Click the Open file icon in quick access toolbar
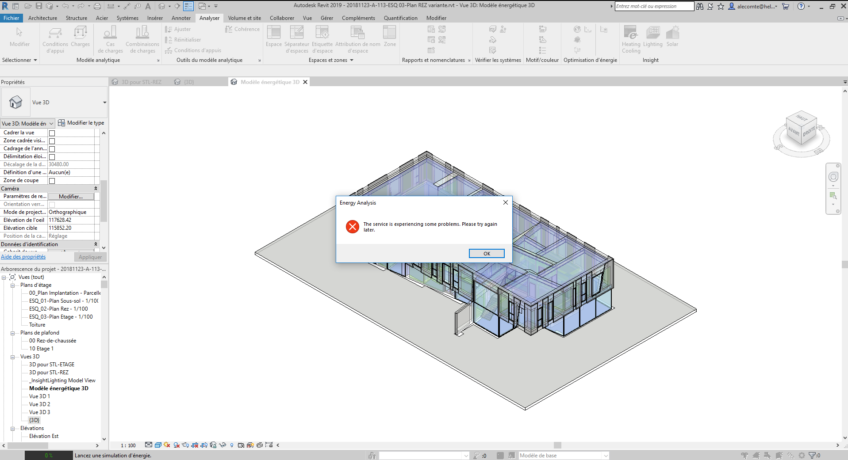 coord(28,6)
